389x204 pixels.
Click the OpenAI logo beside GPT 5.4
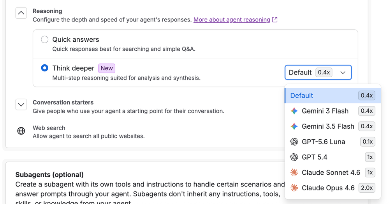pos(294,157)
